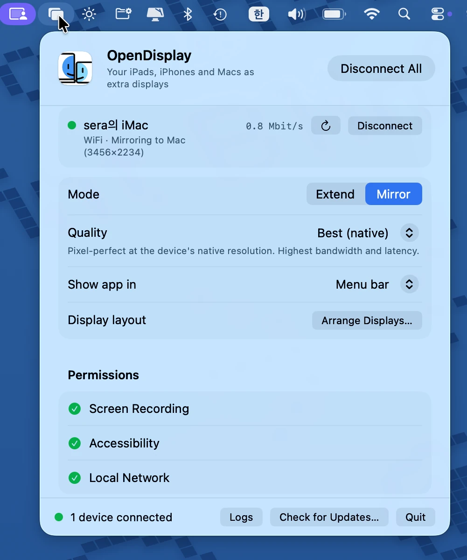Check for Updates
This screenshot has width=467, height=560.
[x=329, y=517]
